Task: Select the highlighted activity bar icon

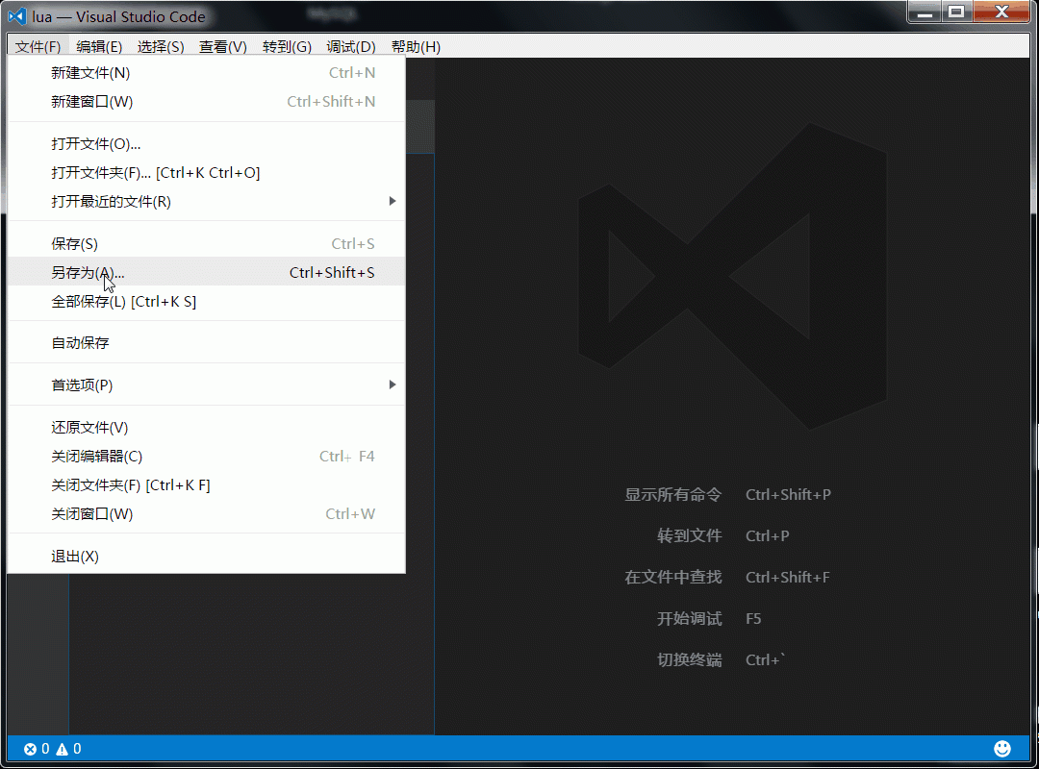Action: tap(418, 127)
